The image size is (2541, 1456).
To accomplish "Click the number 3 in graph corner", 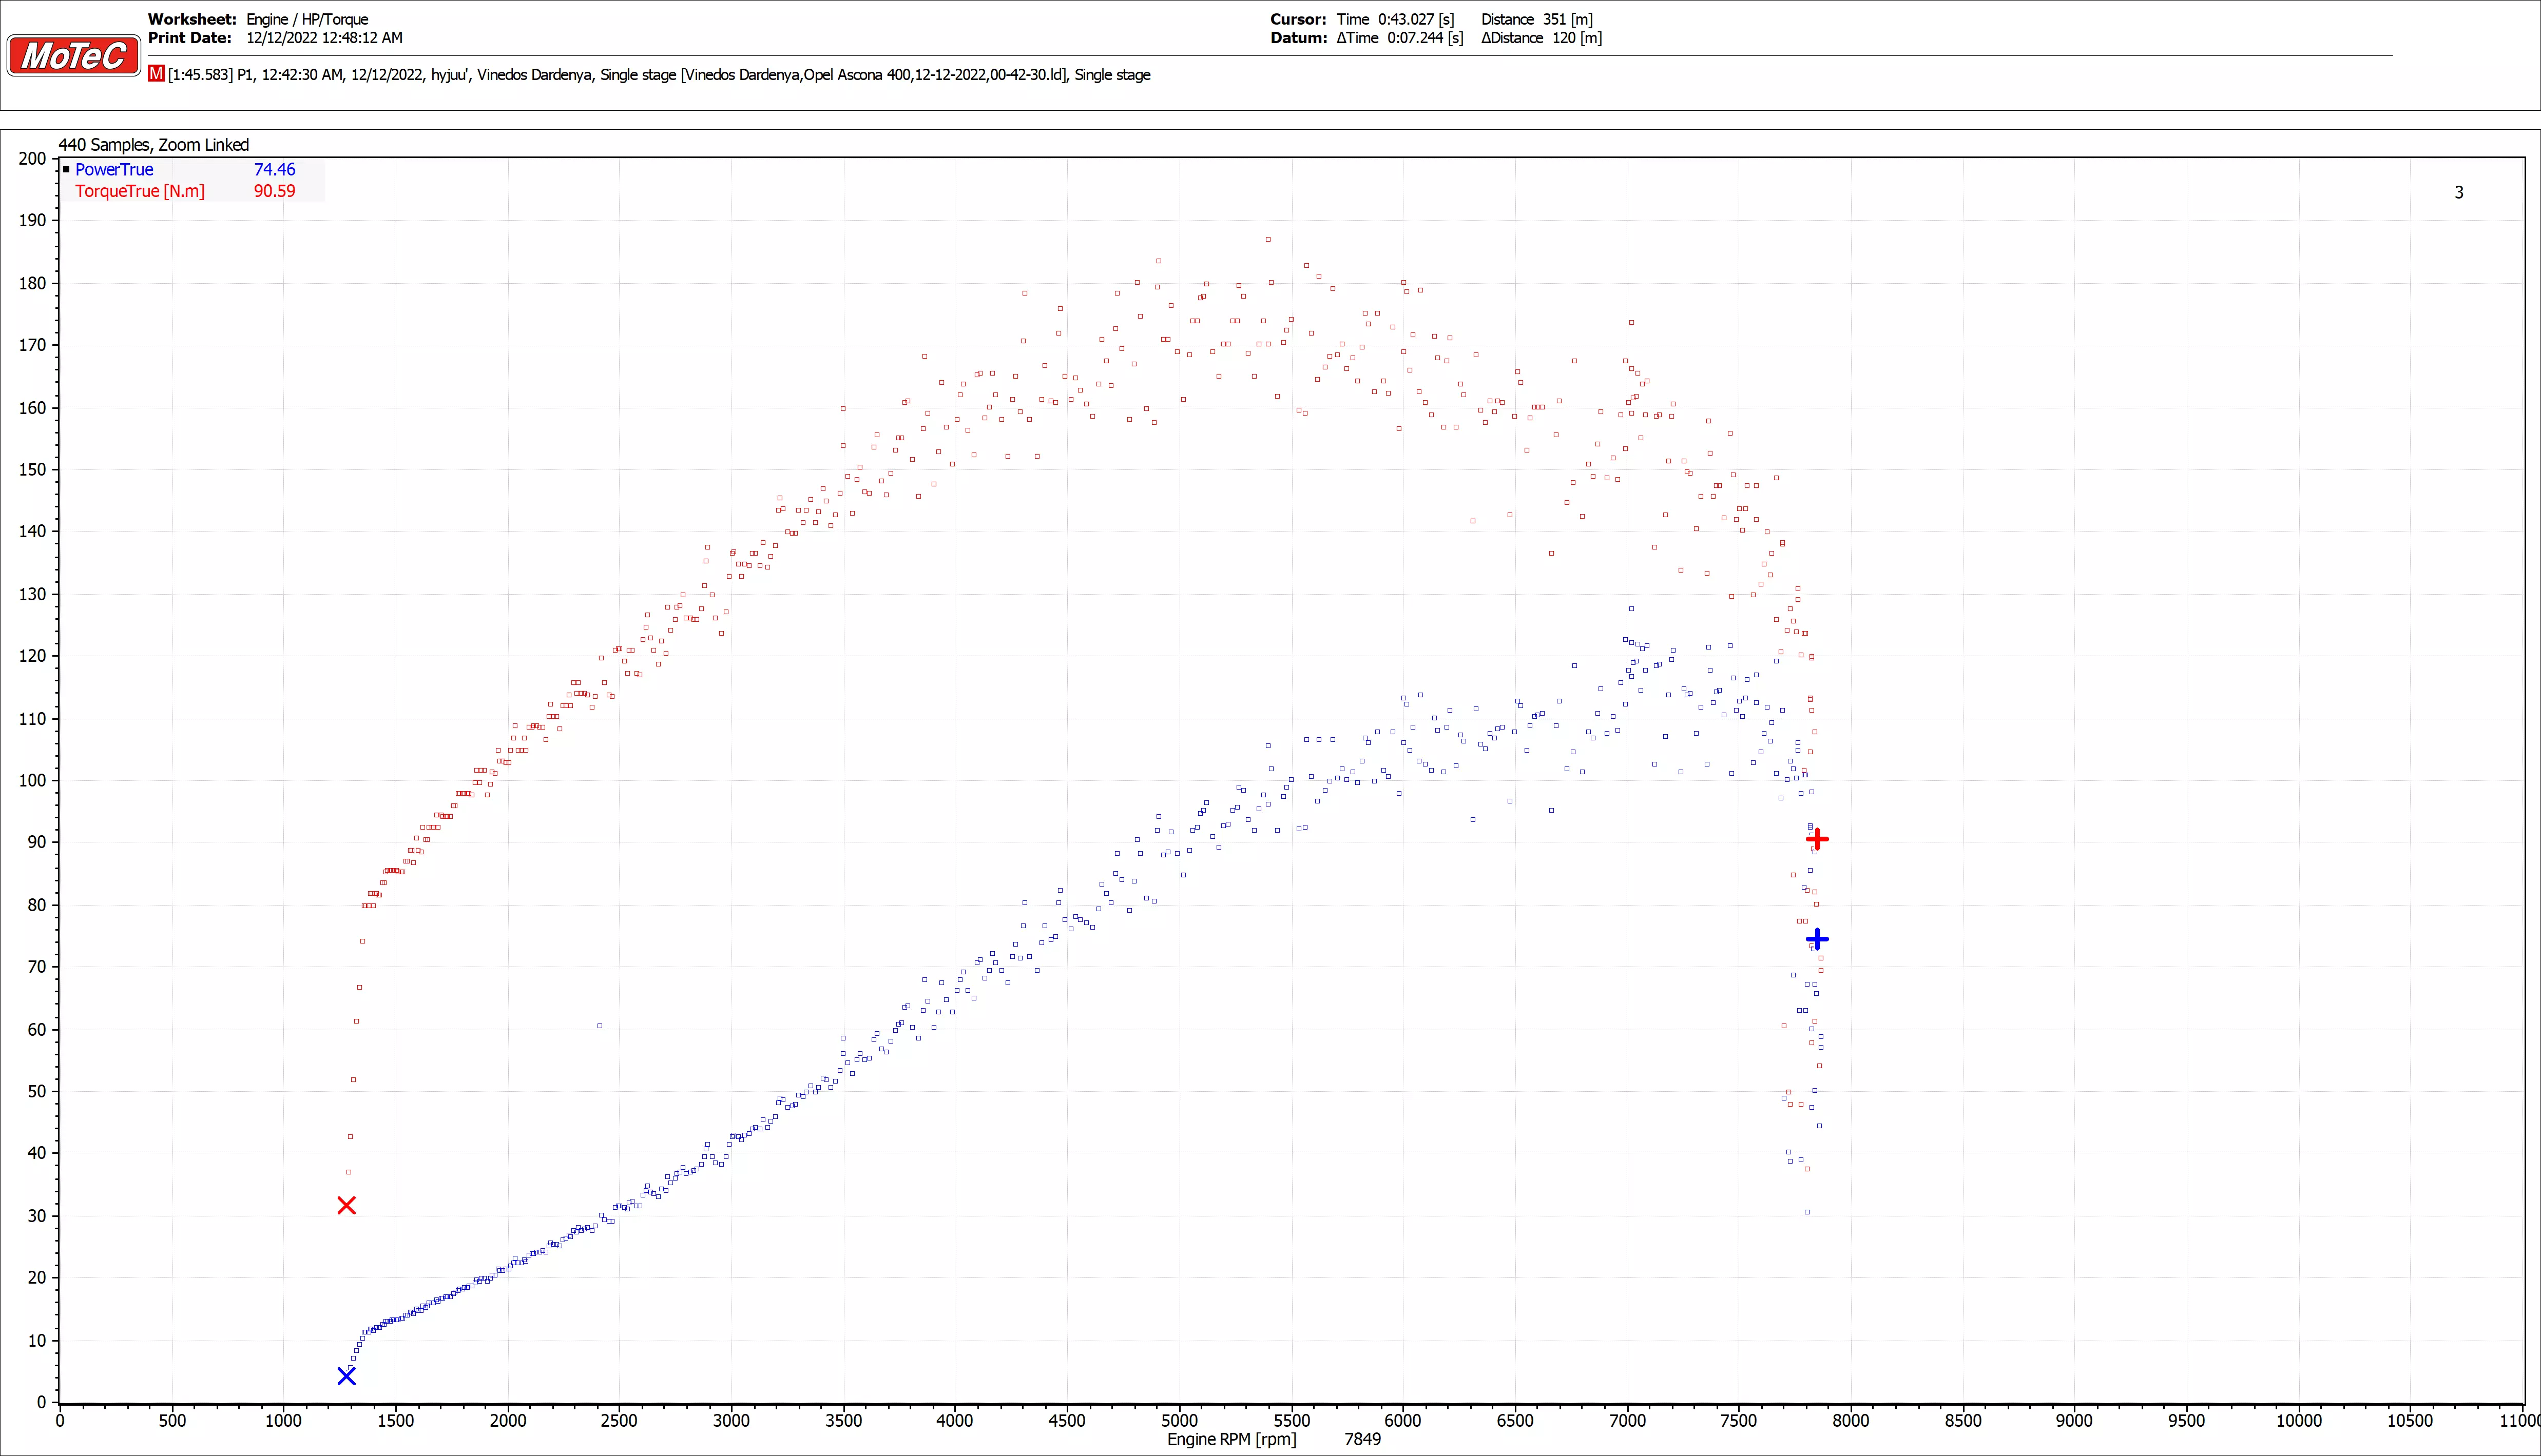I will 2459,193.
